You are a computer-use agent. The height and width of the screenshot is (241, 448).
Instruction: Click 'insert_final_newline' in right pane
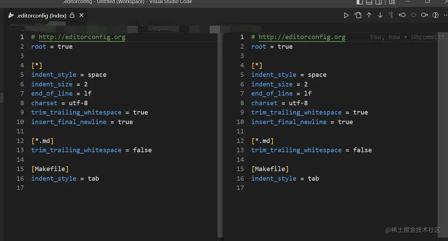(x=289, y=122)
